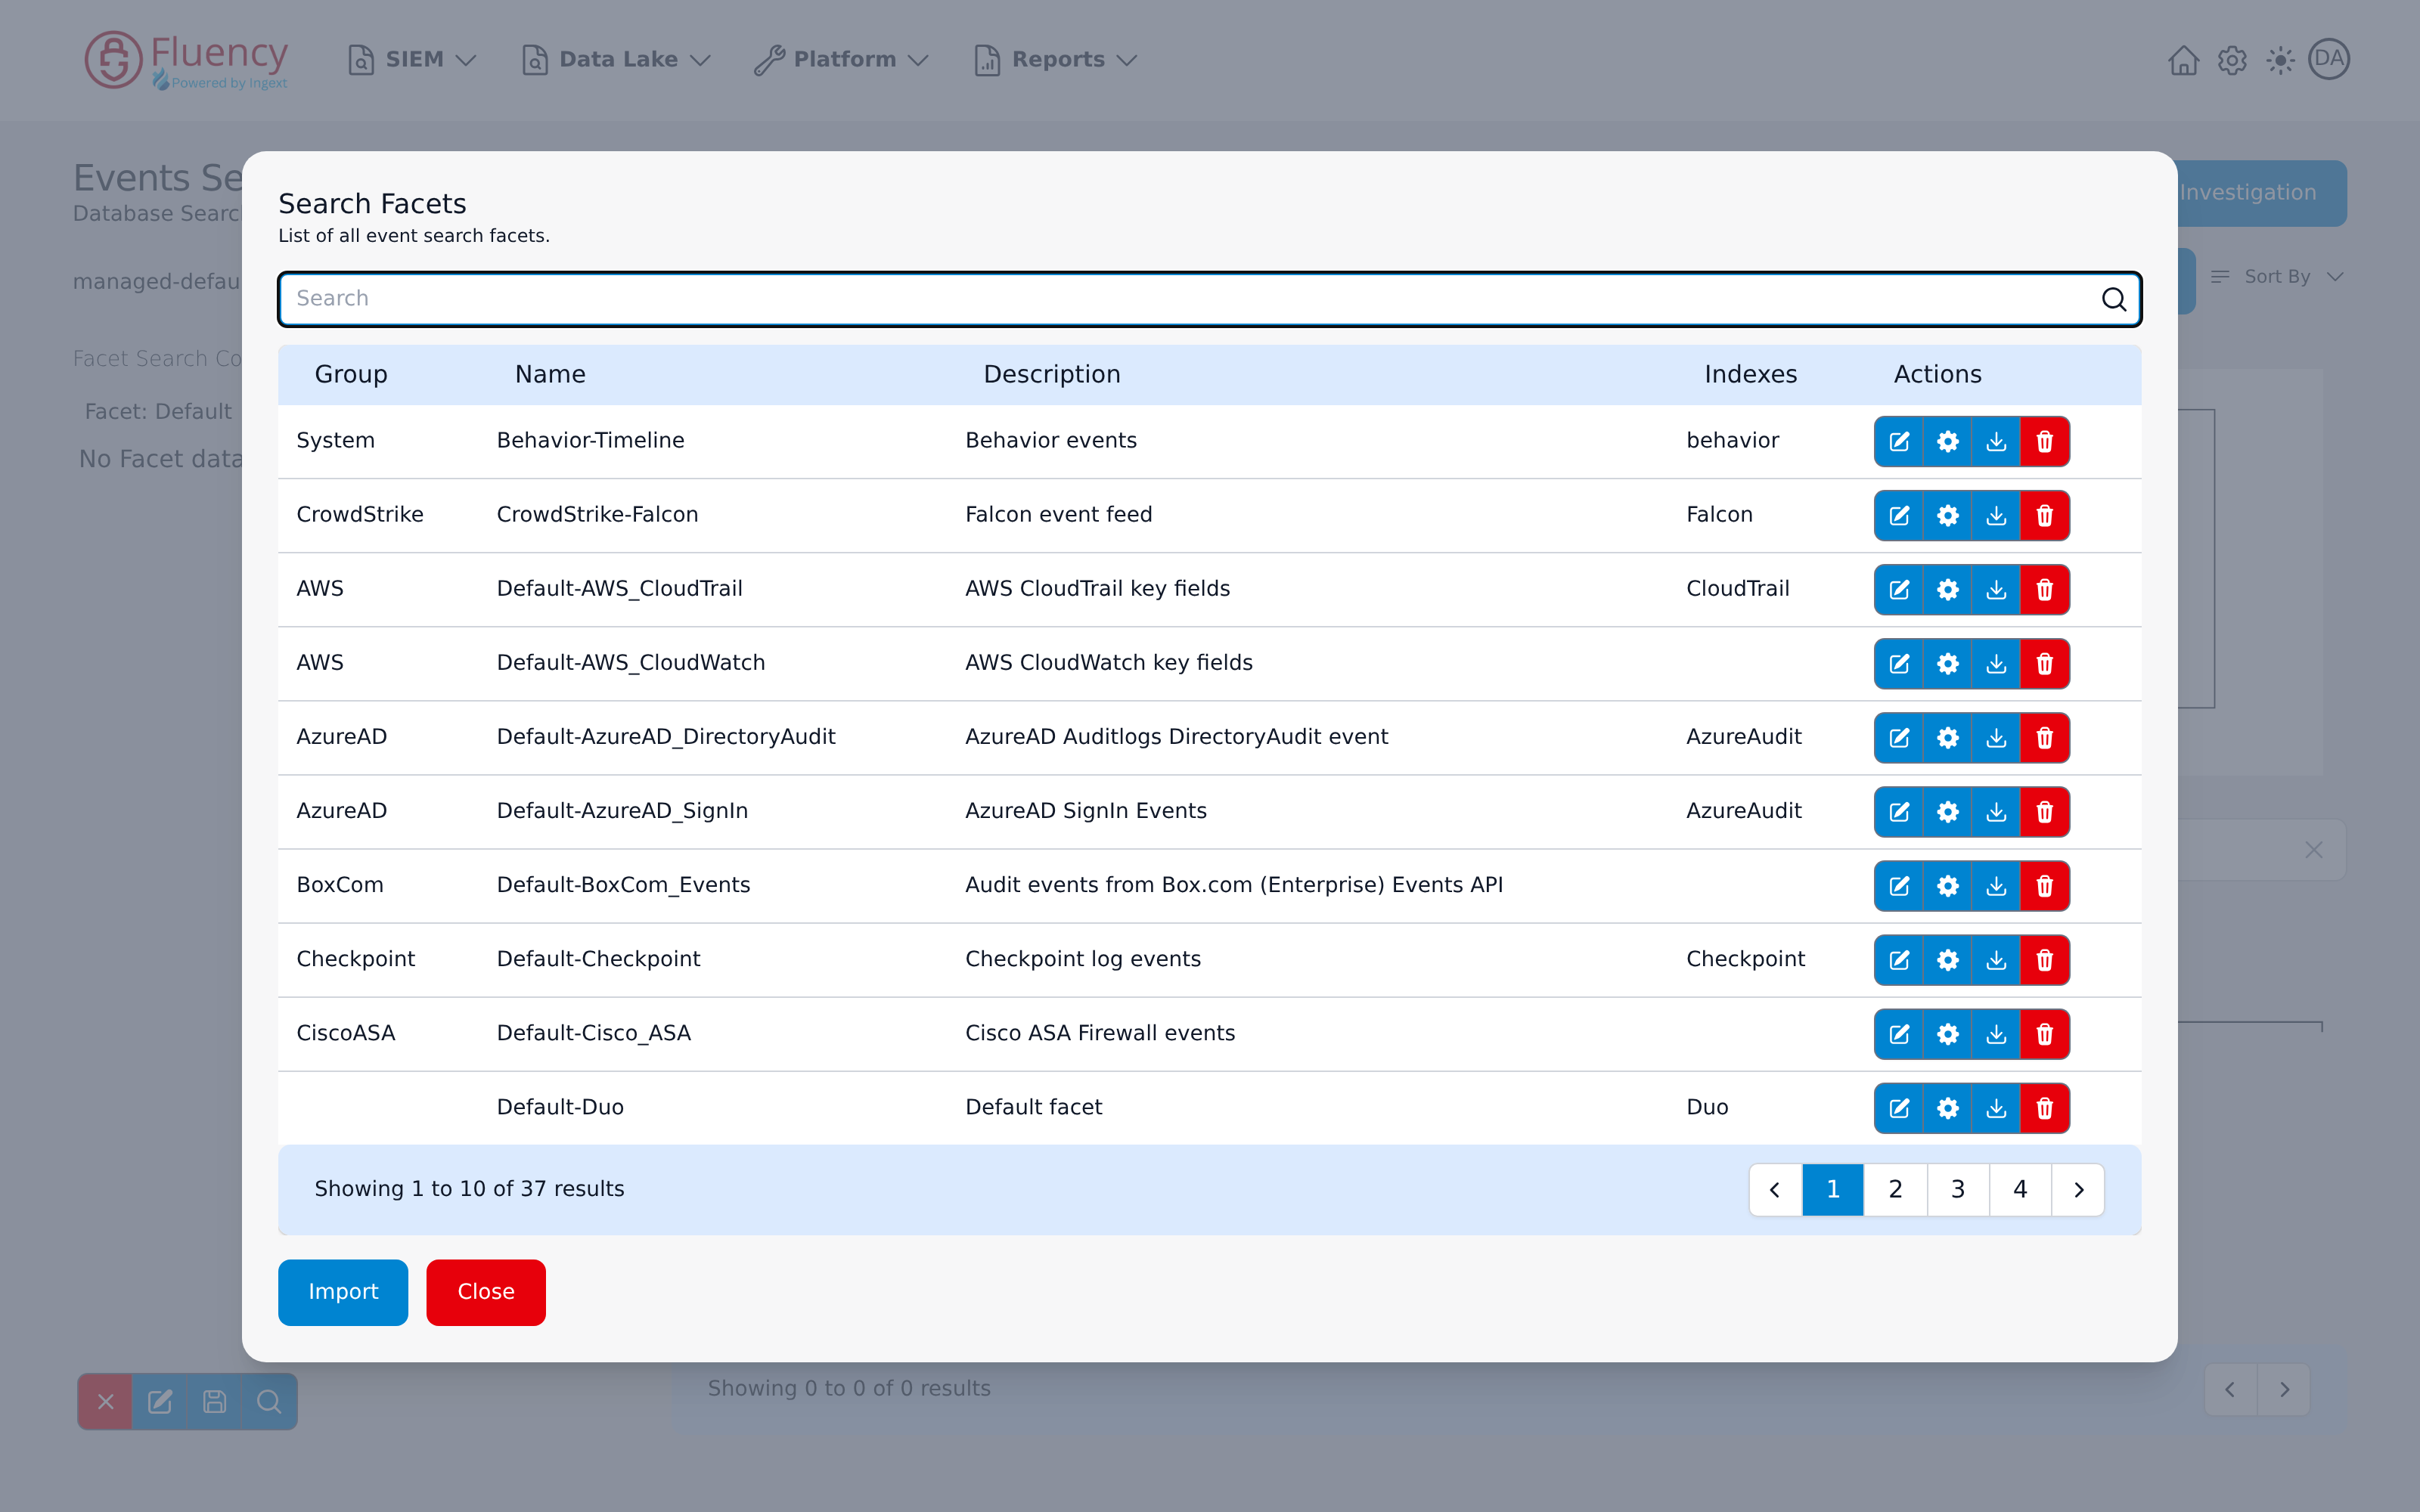Download the Default-AzureAD_DirectoryAudit facet
Image resolution: width=2420 pixels, height=1512 pixels.
[x=1996, y=737]
